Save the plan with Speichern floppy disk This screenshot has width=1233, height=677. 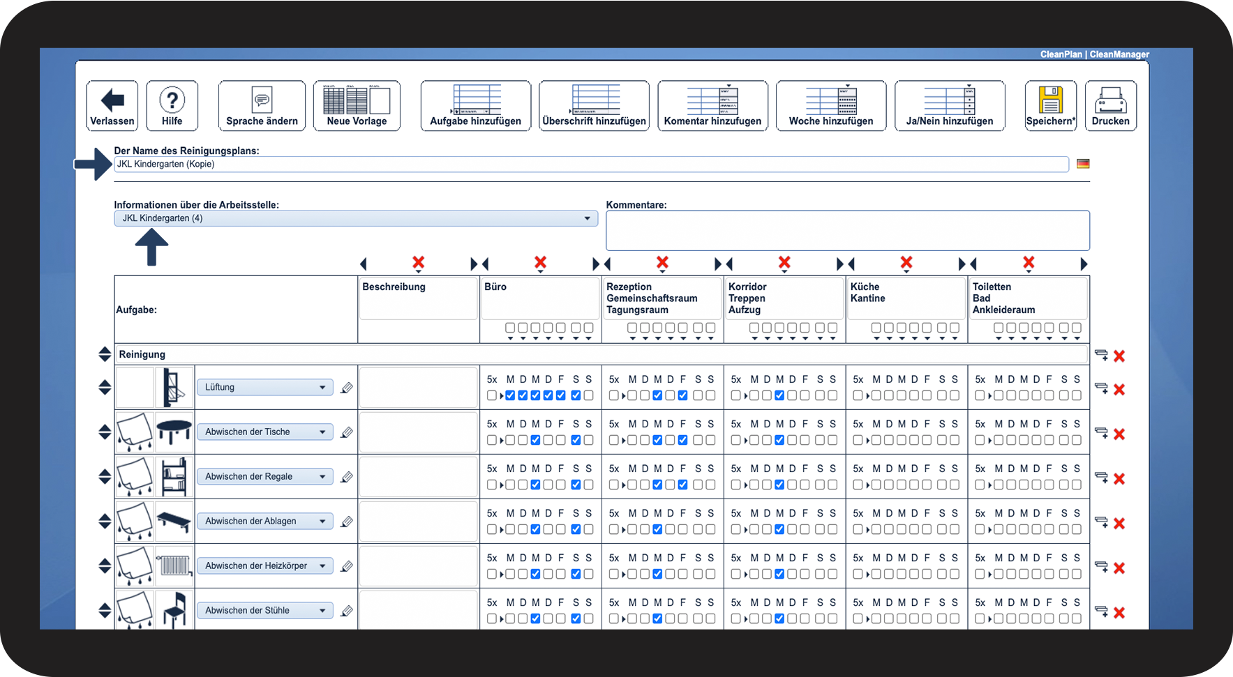click(1051, 105)
